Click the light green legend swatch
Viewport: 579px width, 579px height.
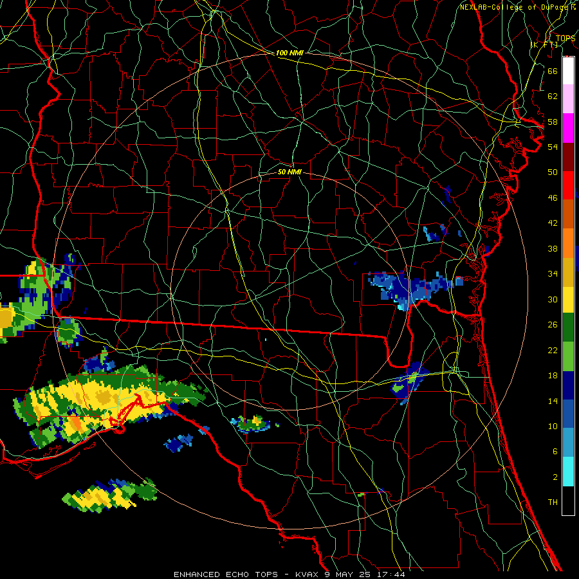pyautogui.click(x=568, y=356)
